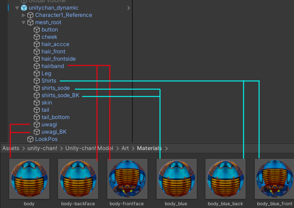Open unitychan_dynamic prefab with right chevron
294x208 pixels.
pos(128,8)
